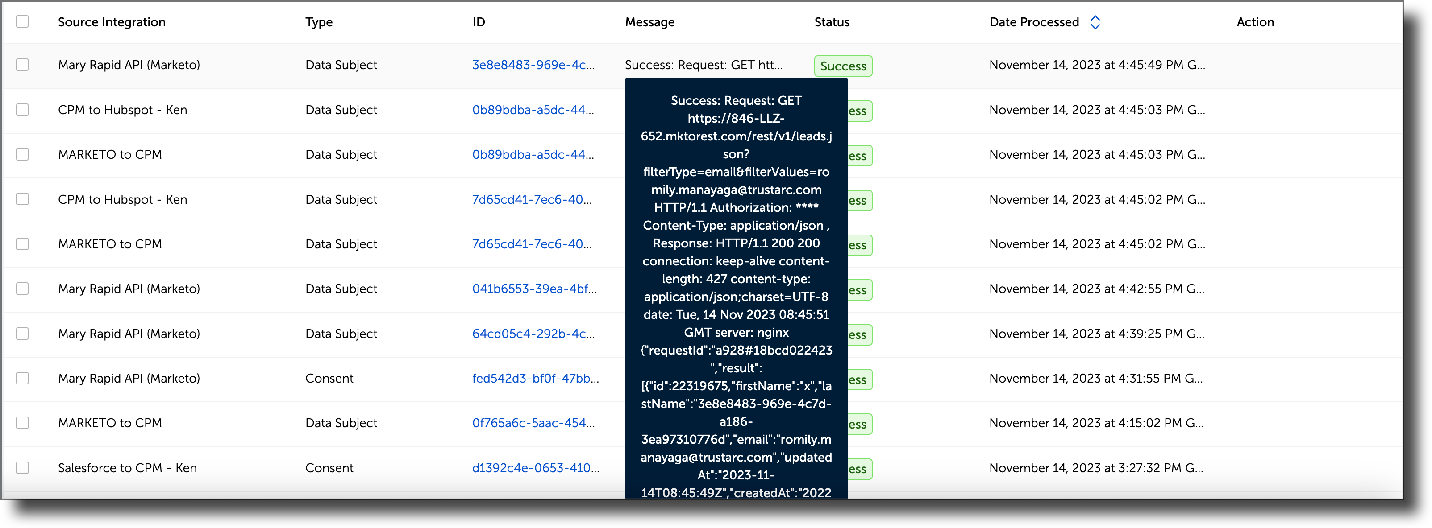Open ID link d1392c4e-0653-410...
Viewport: 1432px width, 528px height.
coord(534,468)
